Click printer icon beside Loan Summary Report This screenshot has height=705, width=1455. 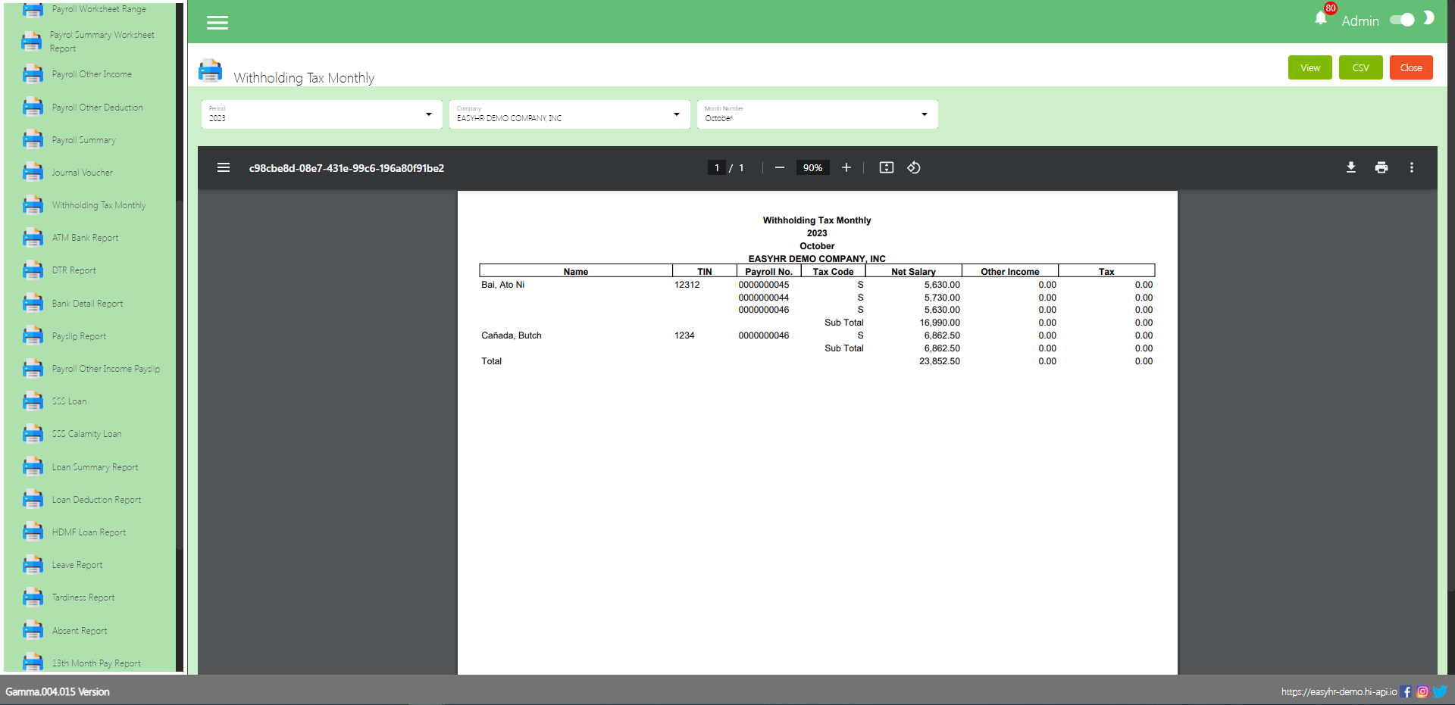(33, 466)
